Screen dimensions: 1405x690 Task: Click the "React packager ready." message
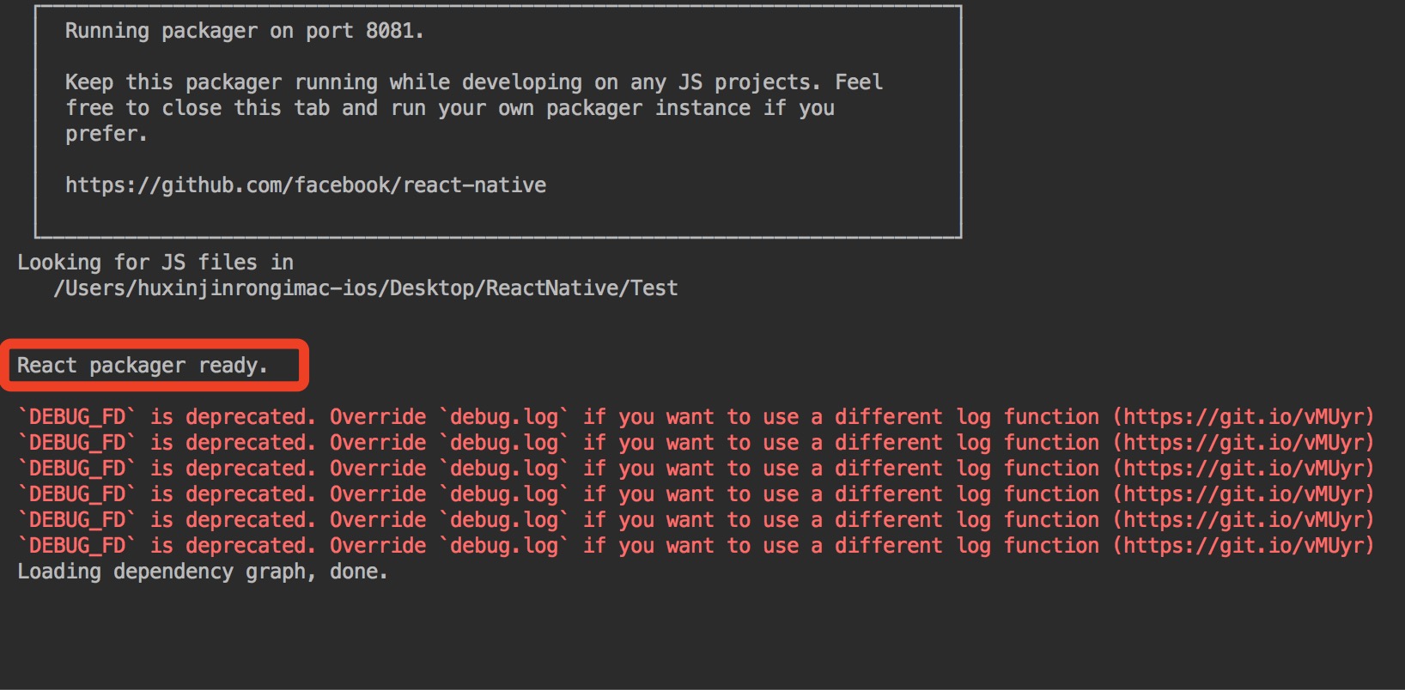click(143, 366)
